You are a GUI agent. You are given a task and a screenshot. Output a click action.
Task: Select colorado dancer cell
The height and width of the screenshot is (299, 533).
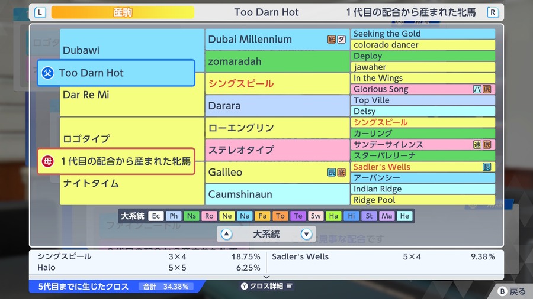point(423,45)
